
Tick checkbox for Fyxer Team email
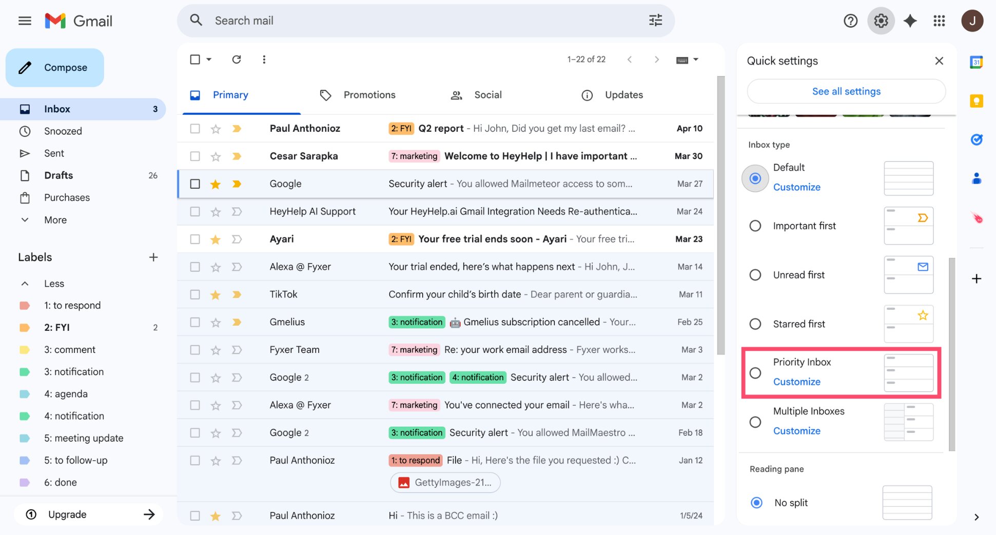click(x=195, y=350)
